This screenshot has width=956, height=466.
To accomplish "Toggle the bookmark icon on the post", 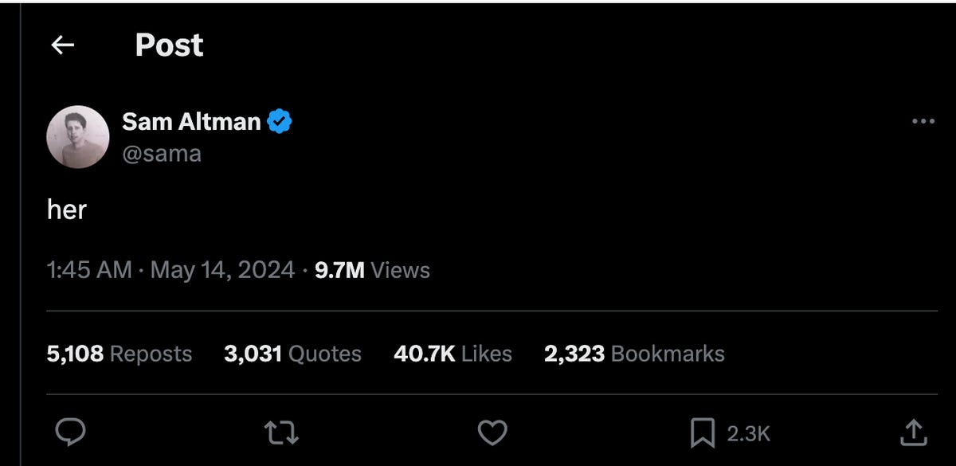I will 702,433.
